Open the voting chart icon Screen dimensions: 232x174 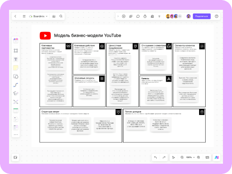(152, 16)
